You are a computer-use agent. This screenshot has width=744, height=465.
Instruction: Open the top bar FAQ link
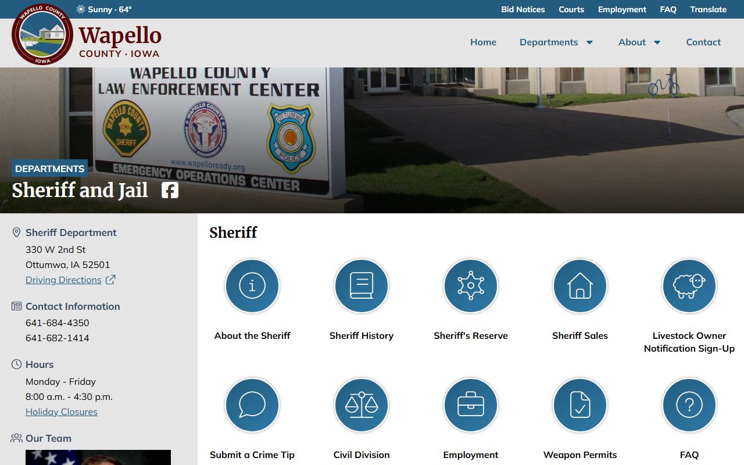pos(668,9)
